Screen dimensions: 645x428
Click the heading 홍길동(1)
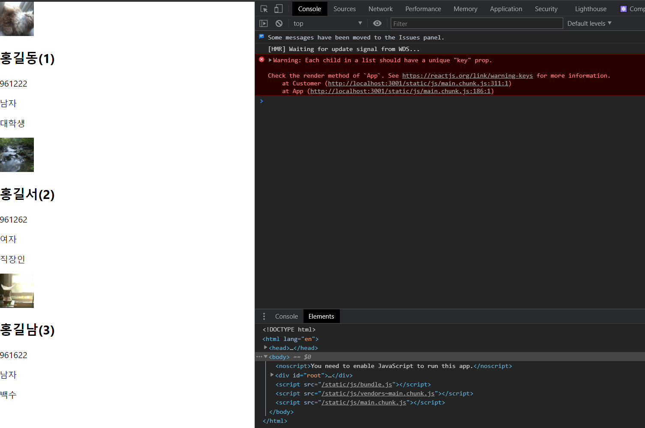[x=27, y=58]
